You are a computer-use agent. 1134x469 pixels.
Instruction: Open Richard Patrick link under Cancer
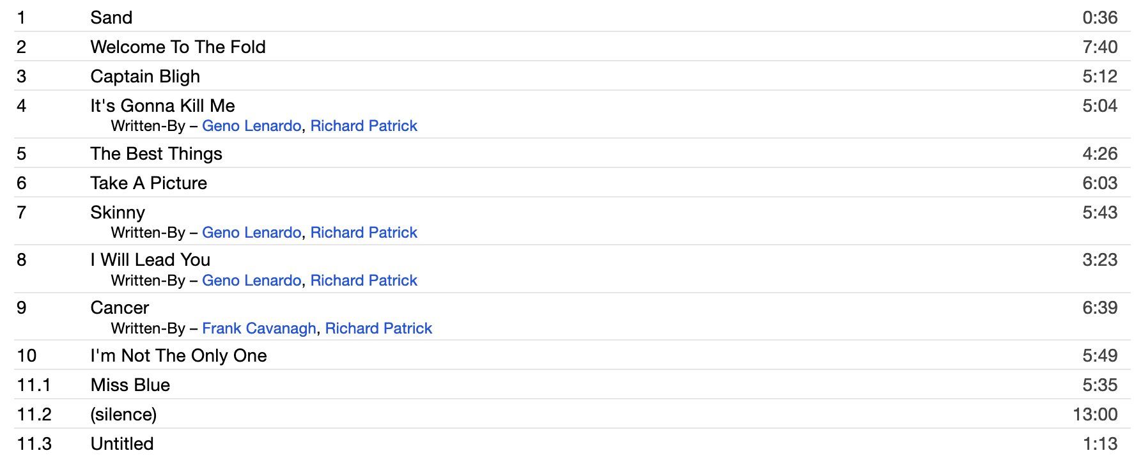point(378,328)
